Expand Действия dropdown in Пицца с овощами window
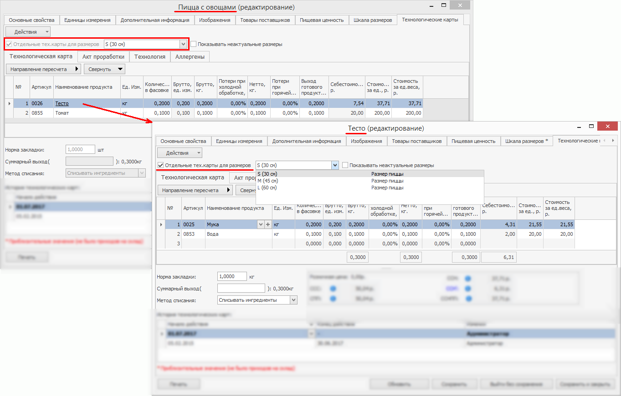621x396 pixels. tap(28, 32)
